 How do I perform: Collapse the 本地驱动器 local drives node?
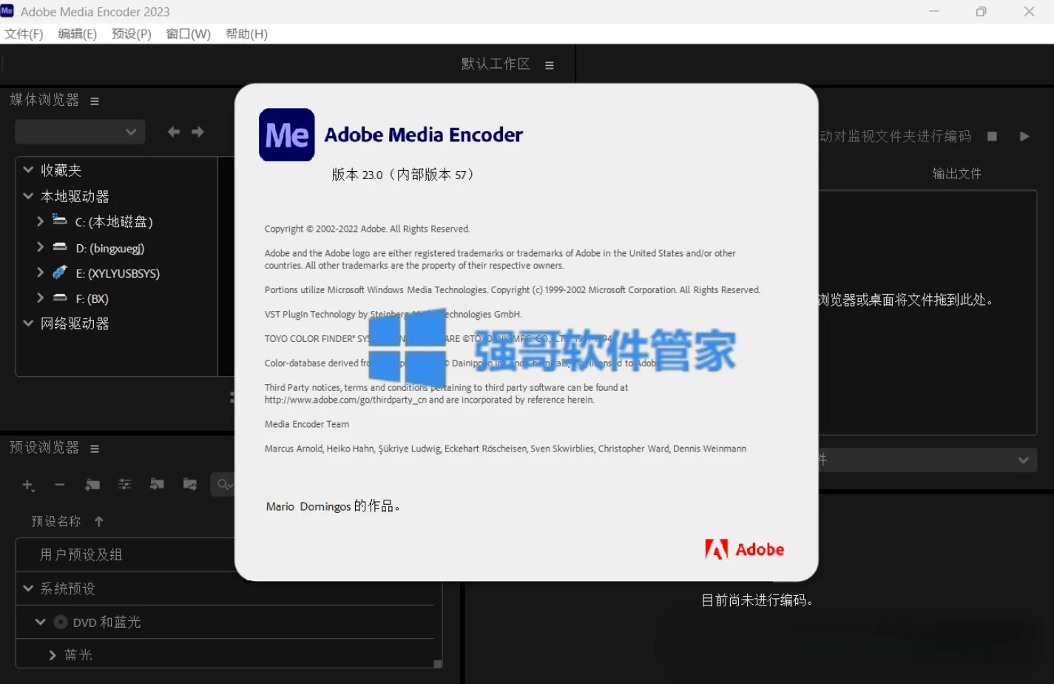[x=28, y=195]
